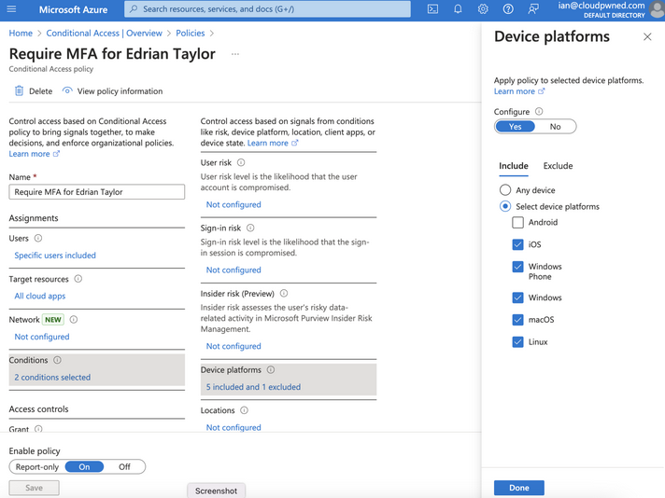Screen dimensions: 665x498
Task: Focus the search resources box
Action: coord(267,9)
